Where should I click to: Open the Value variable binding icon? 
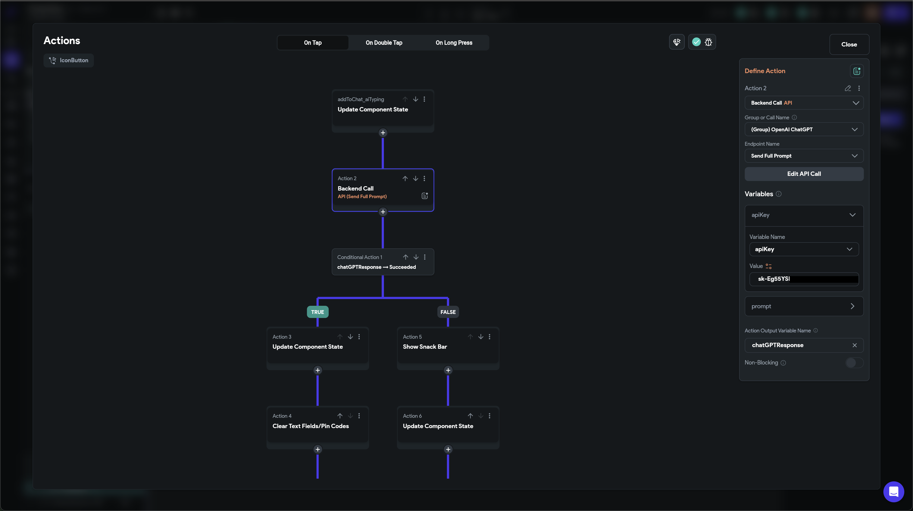point(768,266)
